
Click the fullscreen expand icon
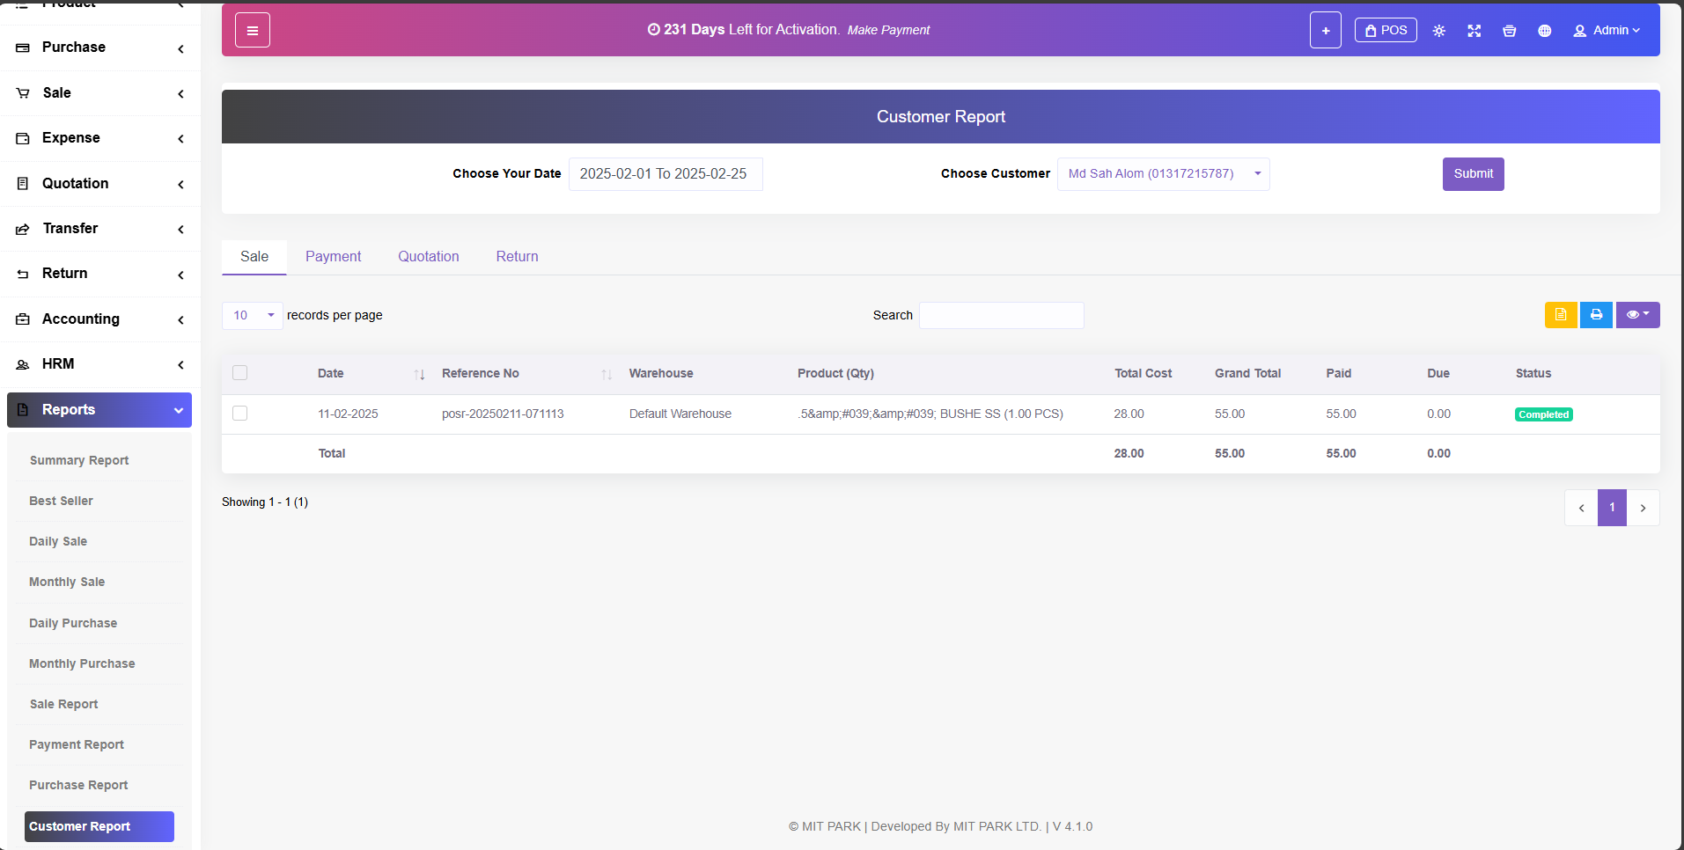click(1474, 31)
